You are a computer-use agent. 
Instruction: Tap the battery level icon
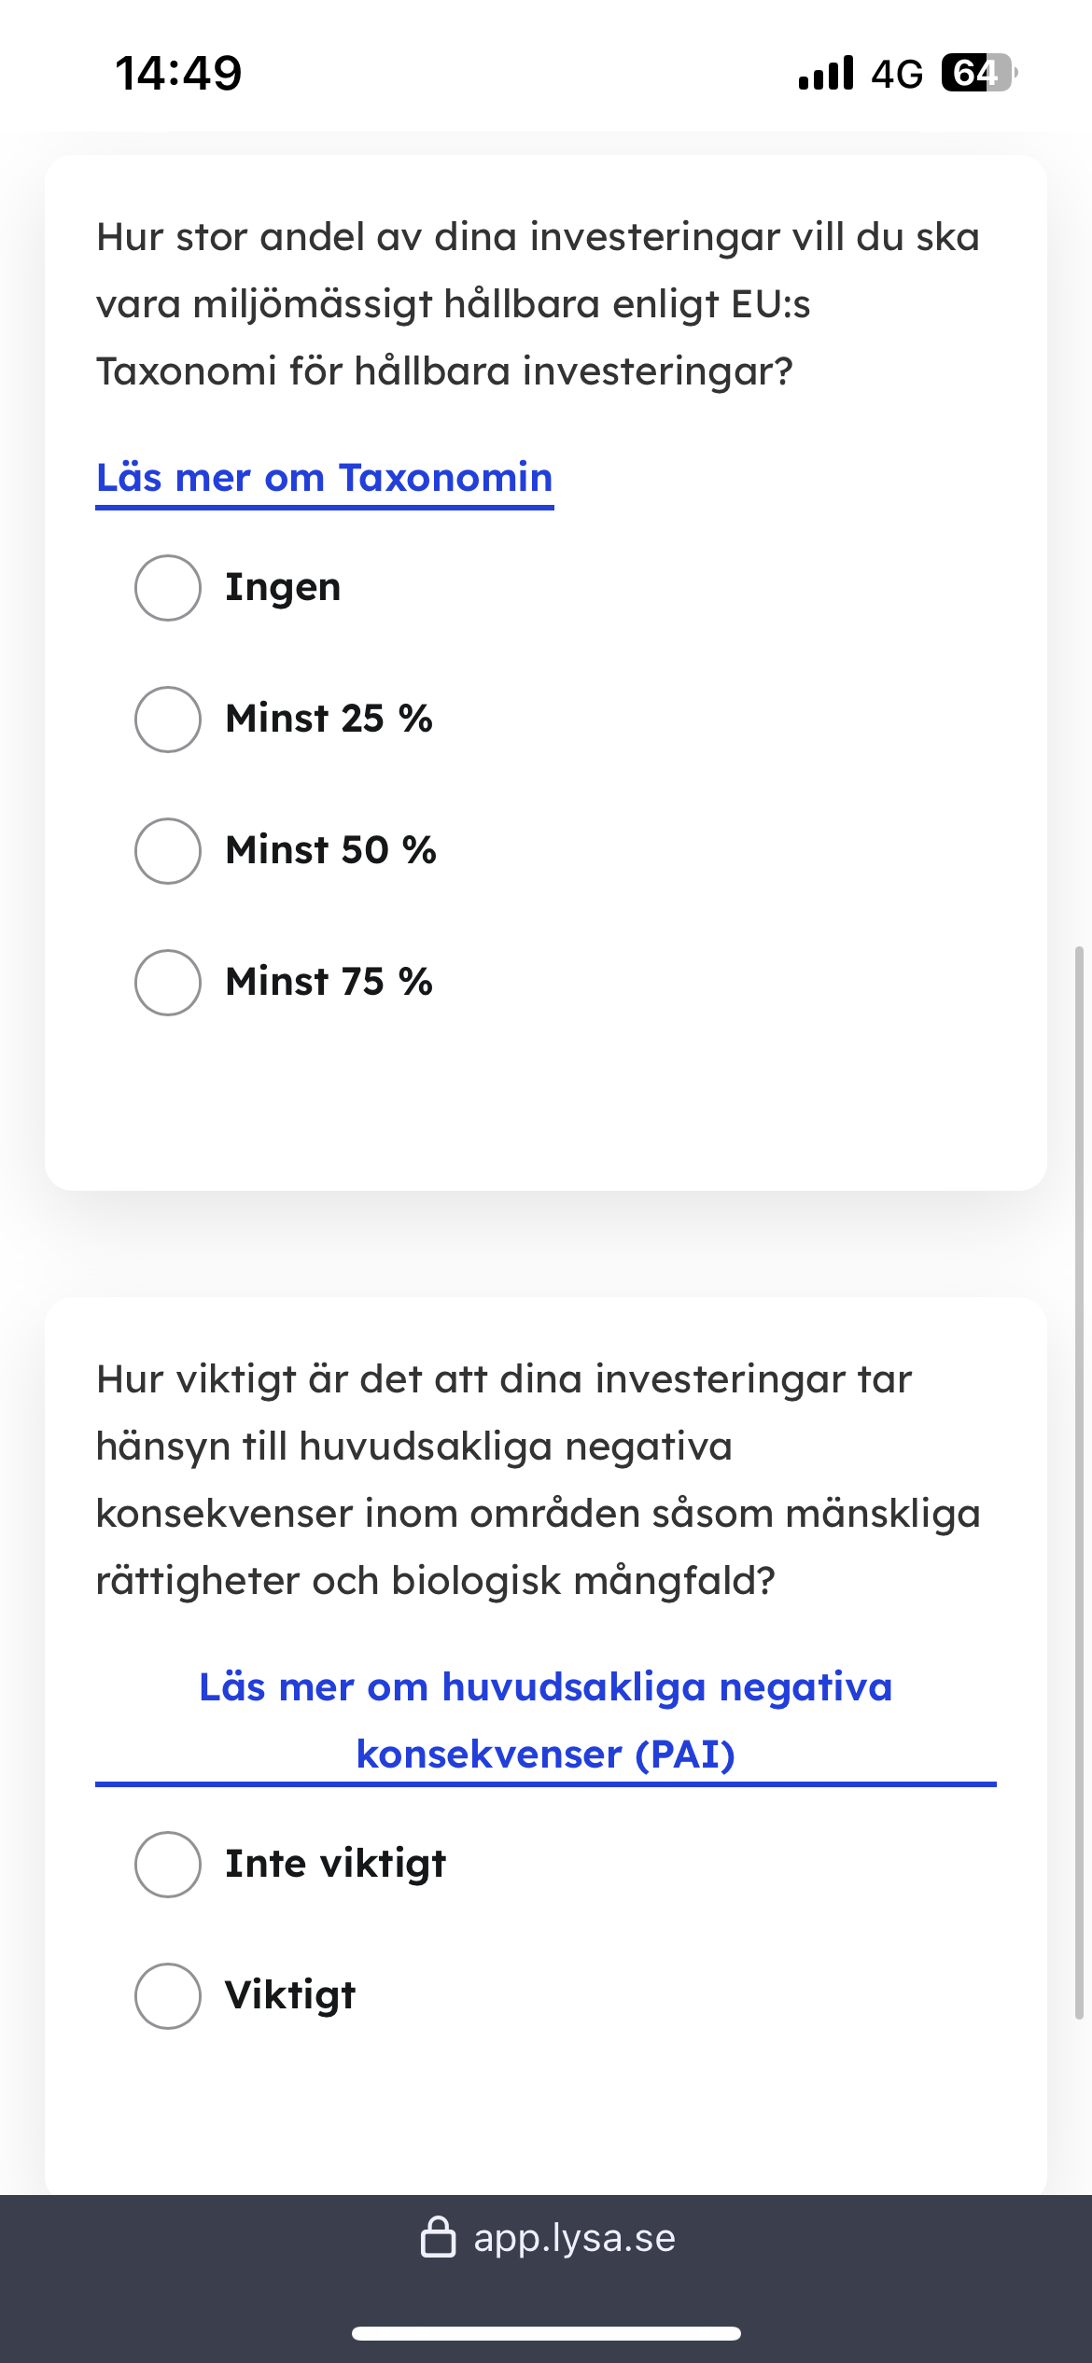point(978,73)
